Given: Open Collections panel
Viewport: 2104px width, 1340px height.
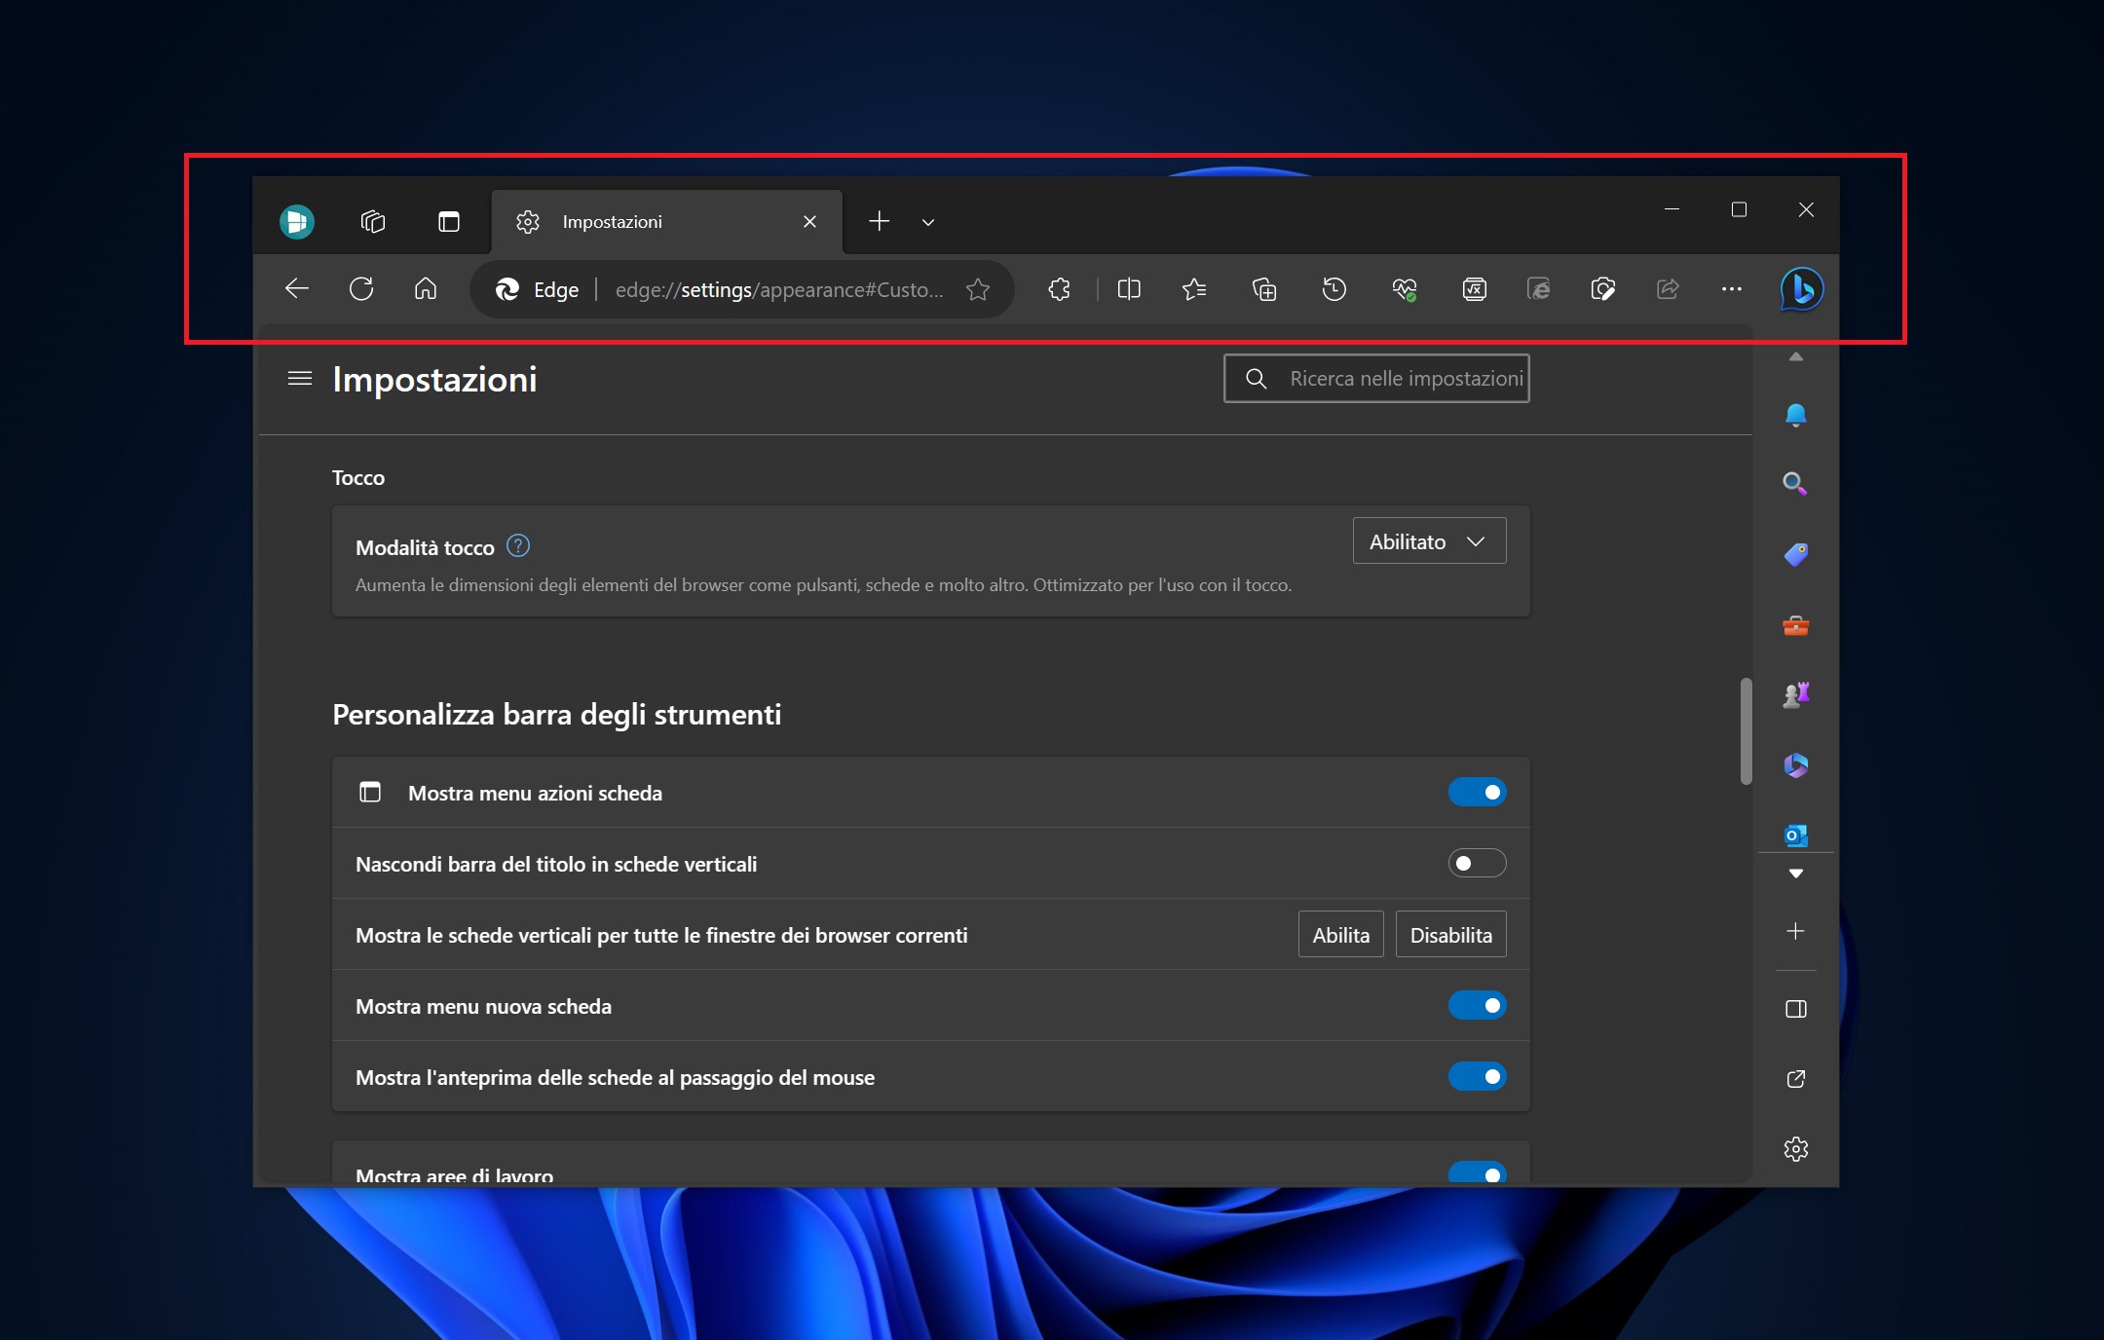Looking at the screenshot, I should 1264,288.
